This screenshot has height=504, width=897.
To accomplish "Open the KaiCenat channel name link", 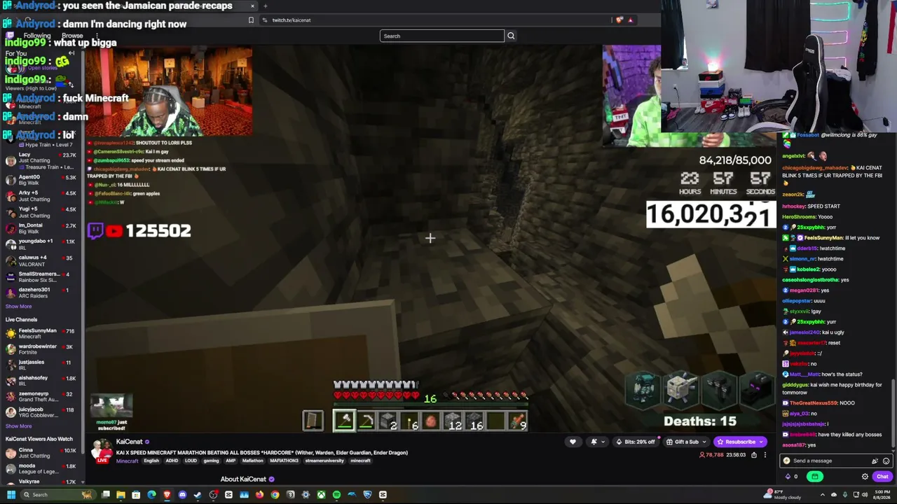I will click(129, 442).
